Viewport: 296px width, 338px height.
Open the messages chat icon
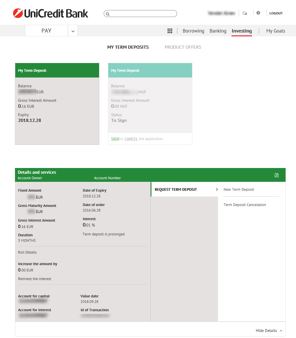coord(245,13)
